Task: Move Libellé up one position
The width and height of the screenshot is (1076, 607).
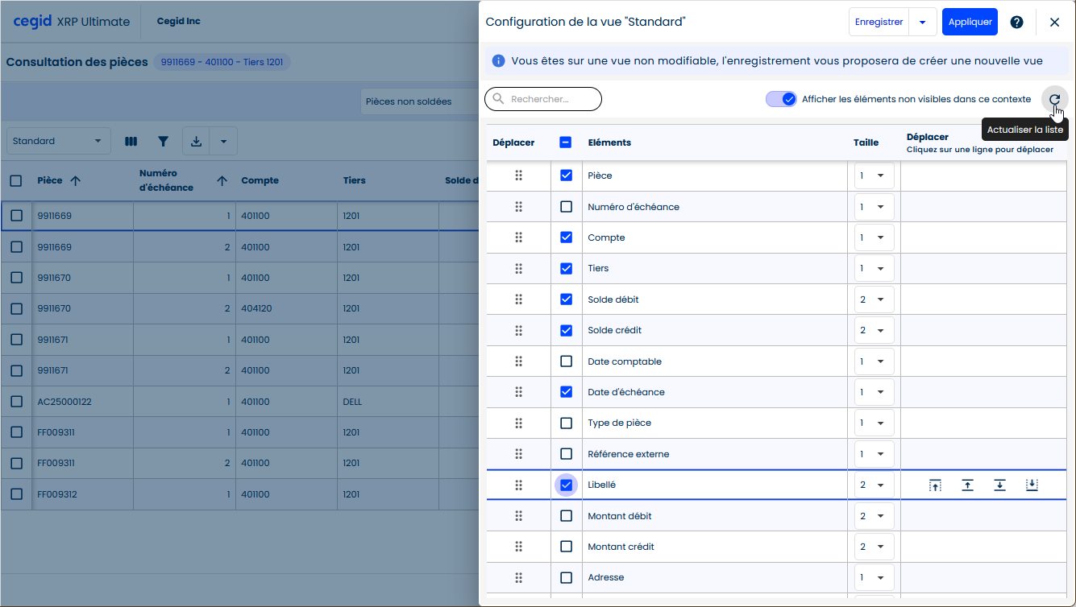Action: tap(967, 485)
